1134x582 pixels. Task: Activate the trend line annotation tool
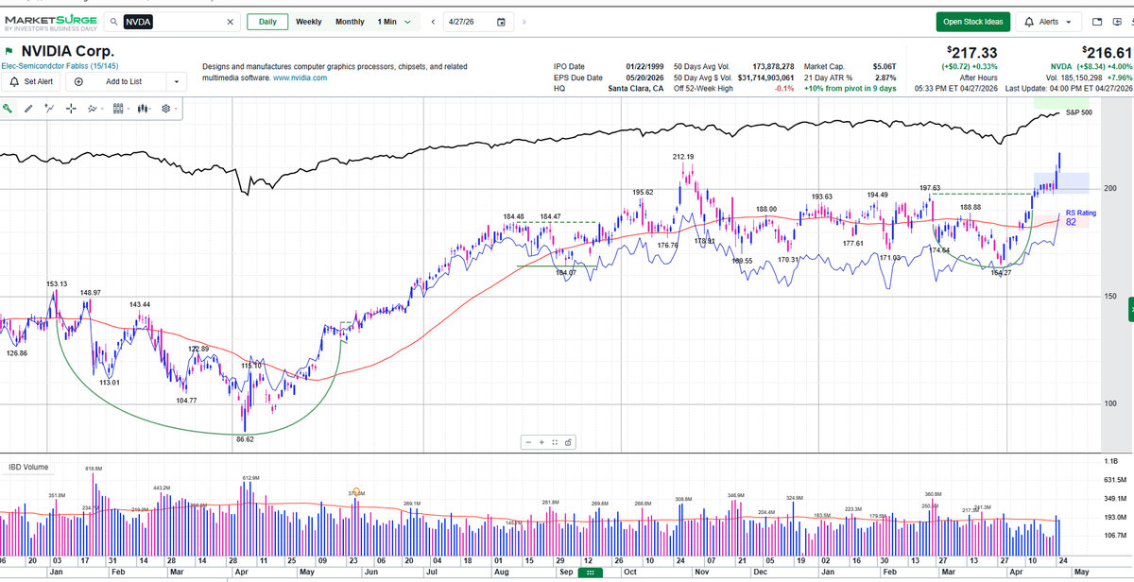pyautogui.click(x=50, y=109)
